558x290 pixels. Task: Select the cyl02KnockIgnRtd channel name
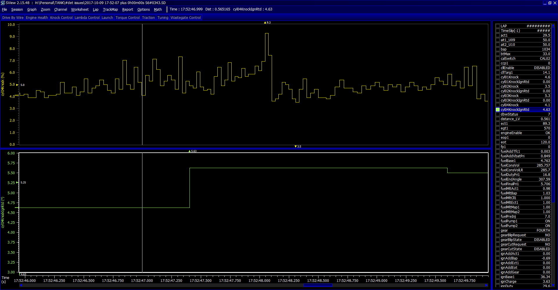pos(515,91)
